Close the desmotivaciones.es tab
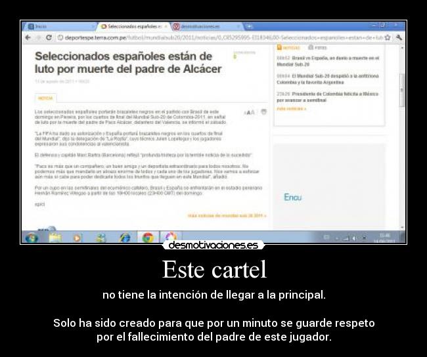This screenshot has height=357, width=427. (238, 26)
